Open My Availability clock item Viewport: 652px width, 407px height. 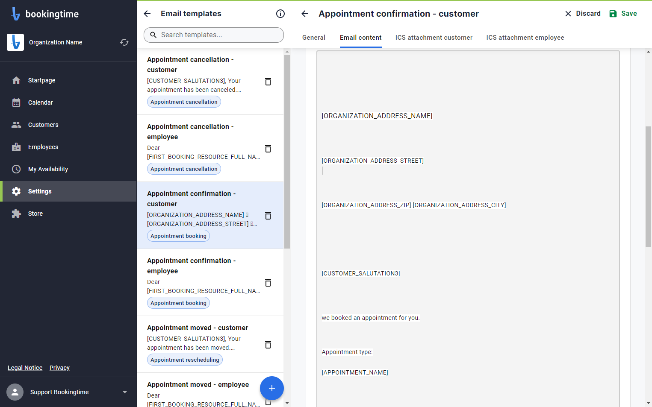coord(16,169)
